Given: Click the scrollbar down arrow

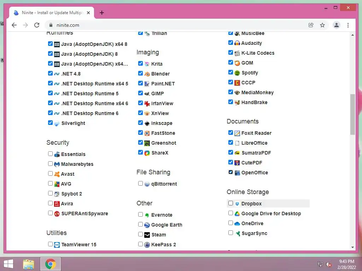Looking at the screenshot, I should click(x=352, y=247).
